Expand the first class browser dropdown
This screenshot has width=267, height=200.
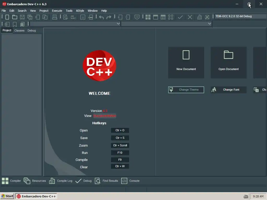tap(118, 24)
